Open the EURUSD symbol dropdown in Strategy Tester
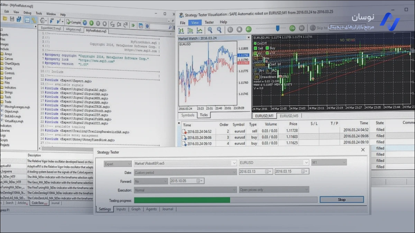 point(306,163)
